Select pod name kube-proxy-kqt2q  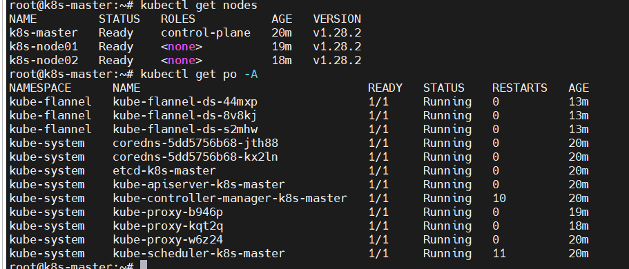coord(168,226)
